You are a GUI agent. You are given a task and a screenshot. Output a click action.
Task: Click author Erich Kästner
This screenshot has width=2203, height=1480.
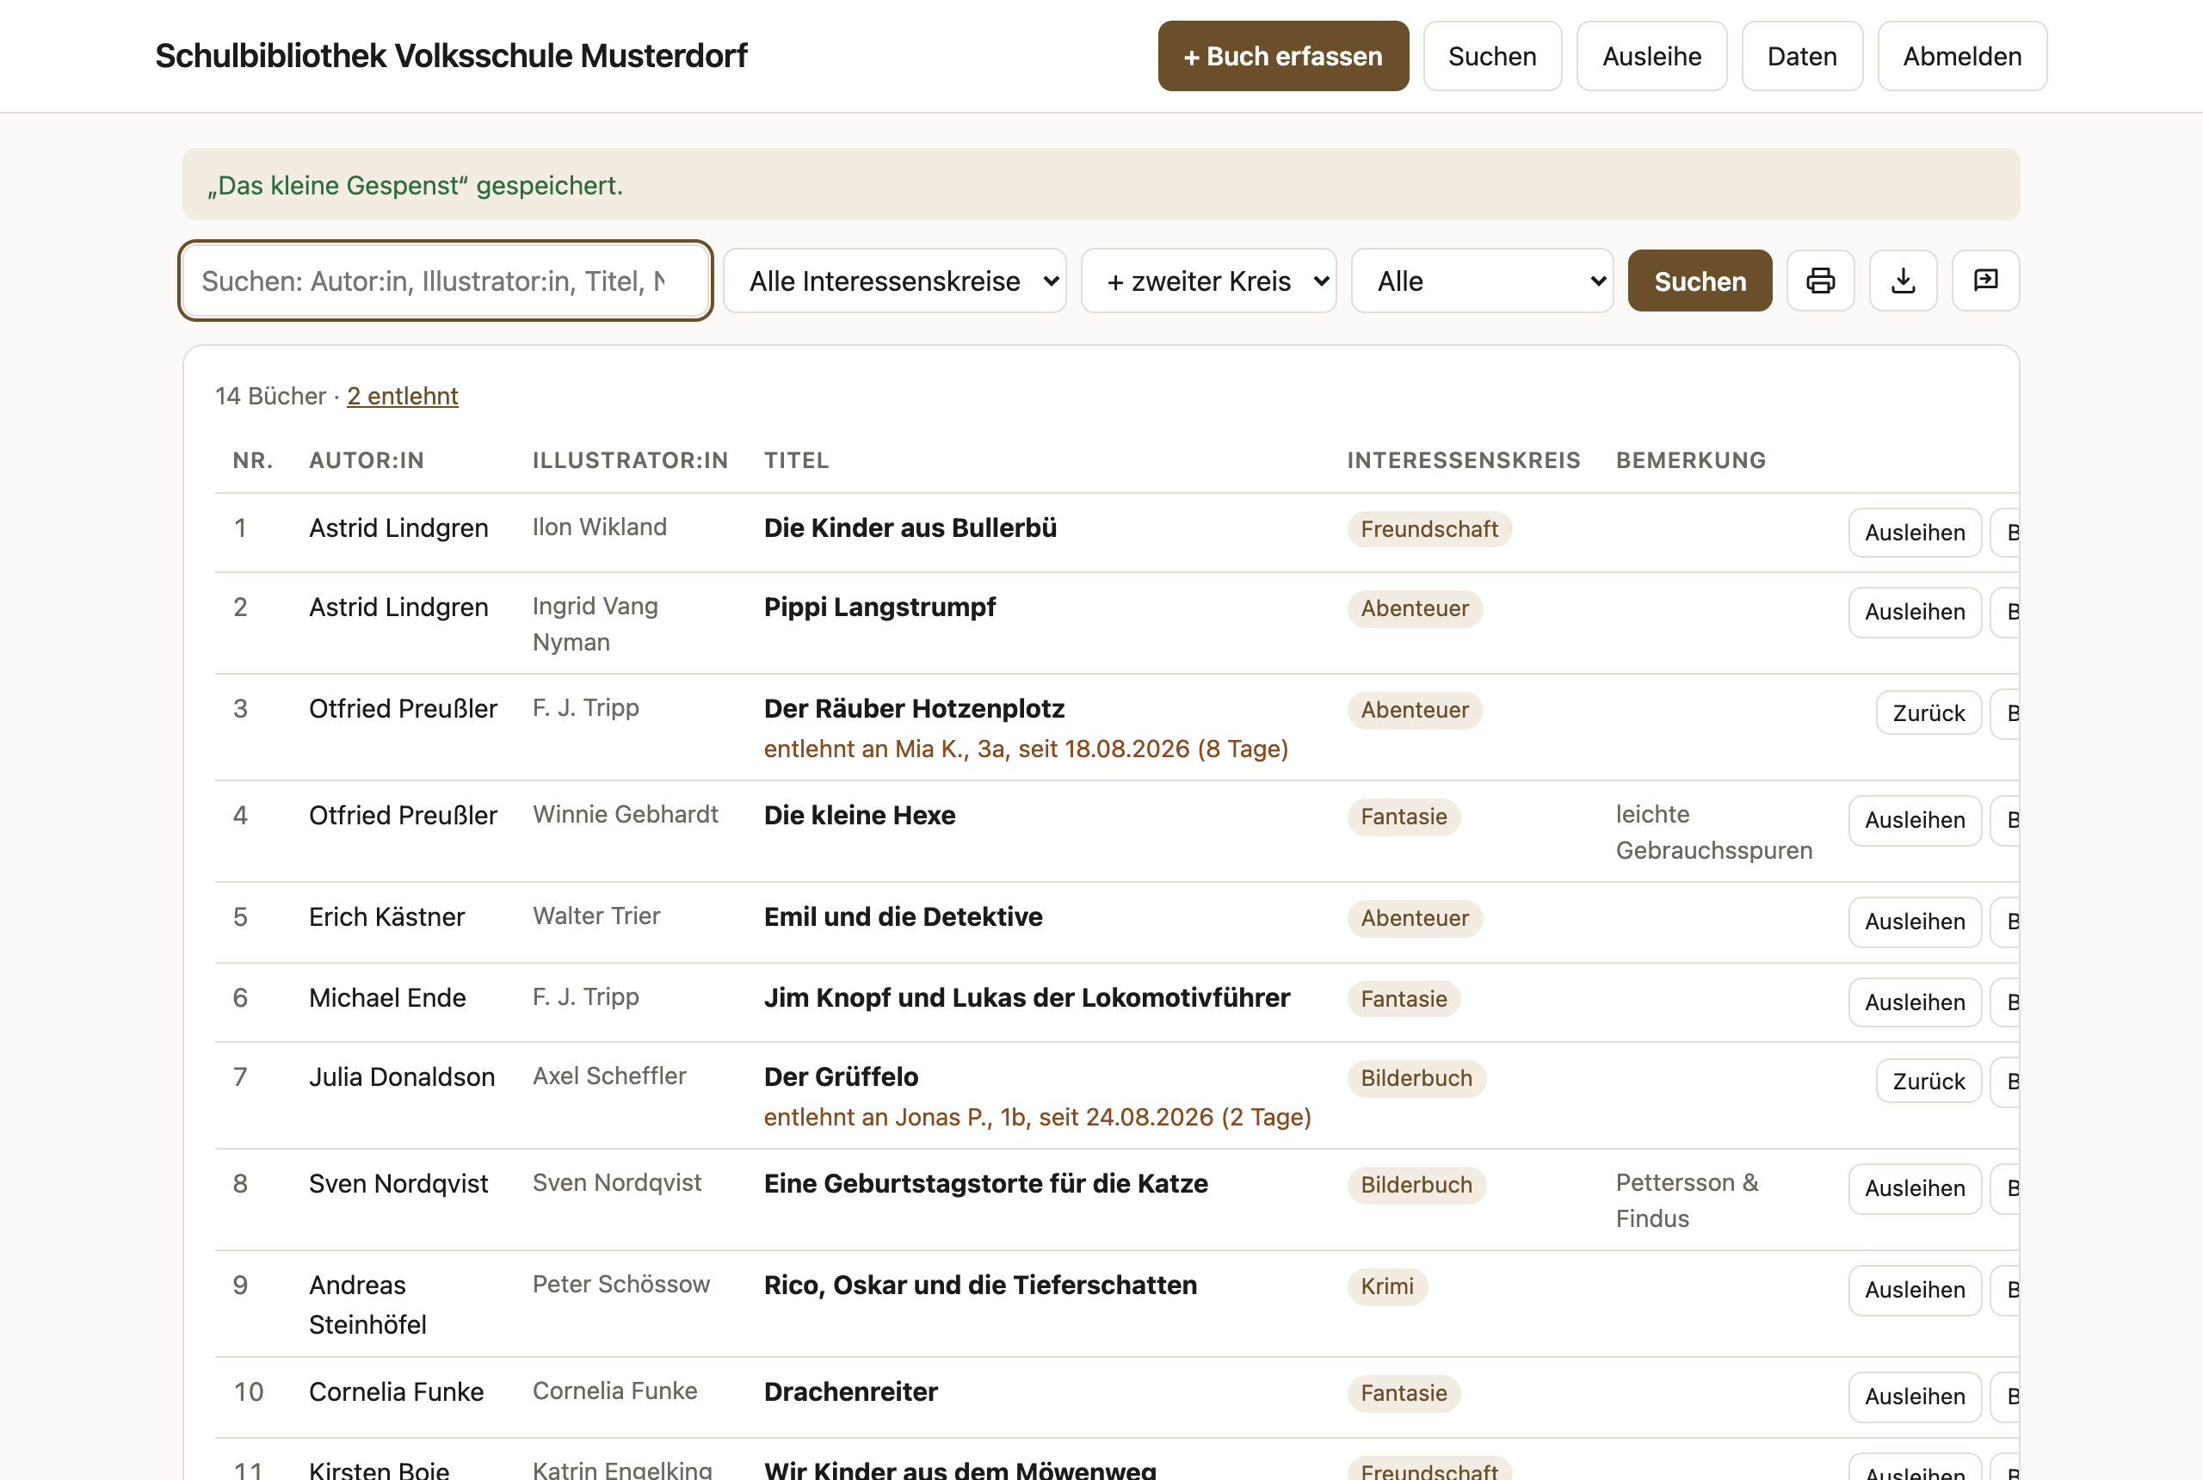(x=387, y=916)
